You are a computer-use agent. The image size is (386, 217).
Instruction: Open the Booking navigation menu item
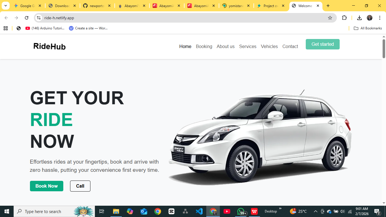point(204,46)
